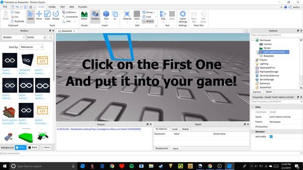Select ReplicatedStorage in Explorer
This screenshot has height=170, width=303.
click(269, 72)
